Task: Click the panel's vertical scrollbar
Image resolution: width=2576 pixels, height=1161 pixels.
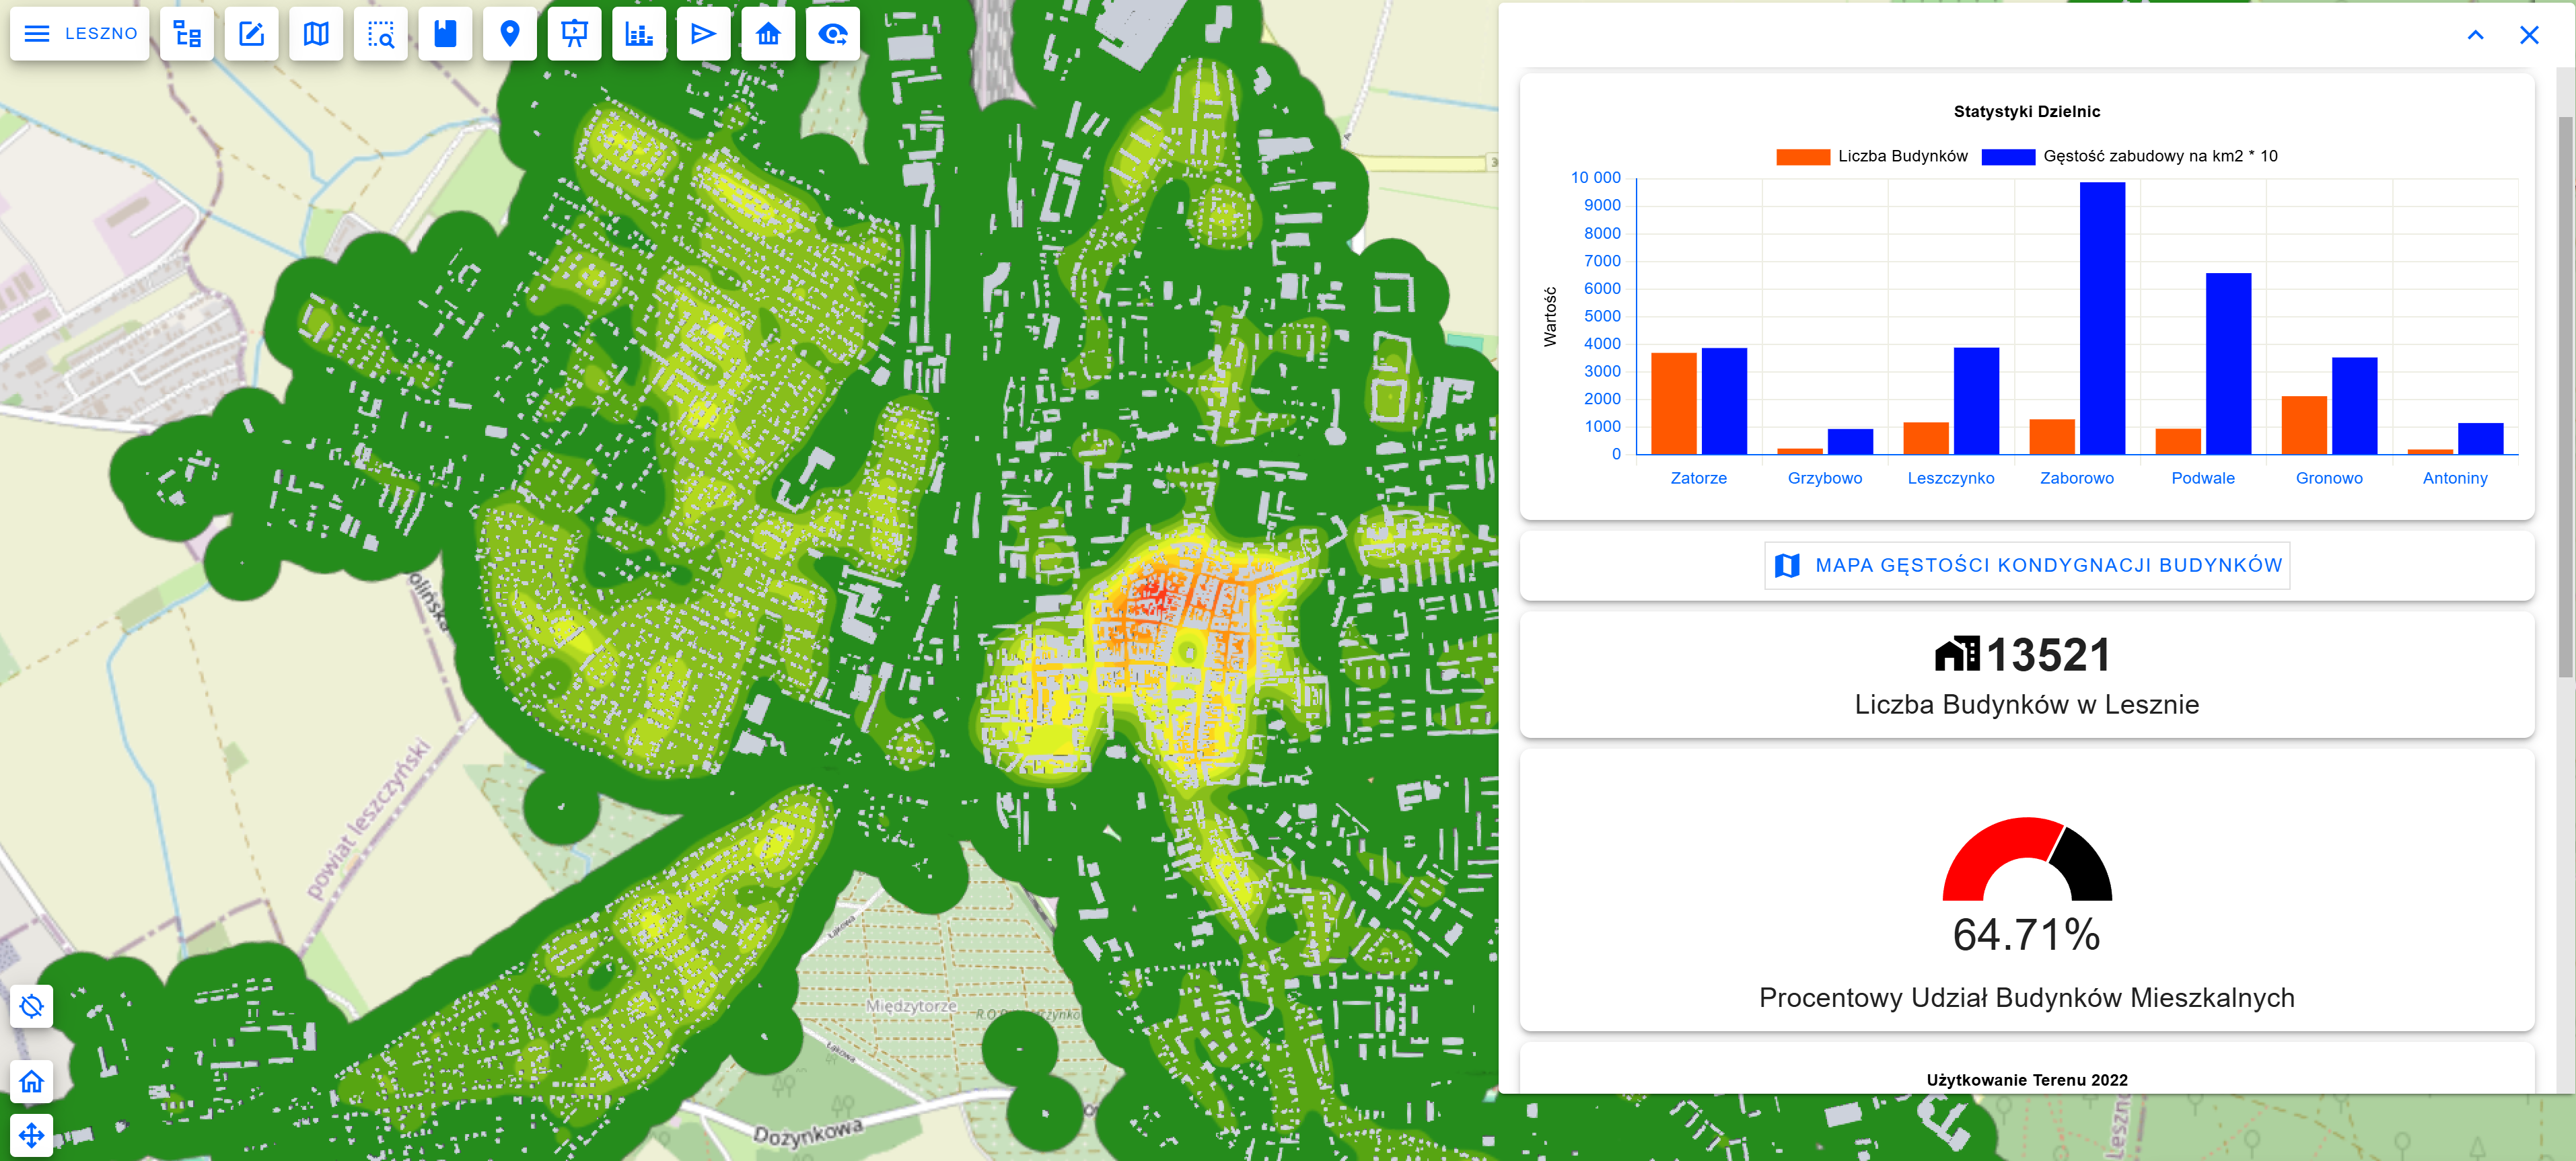Action: coord(2566,400)
